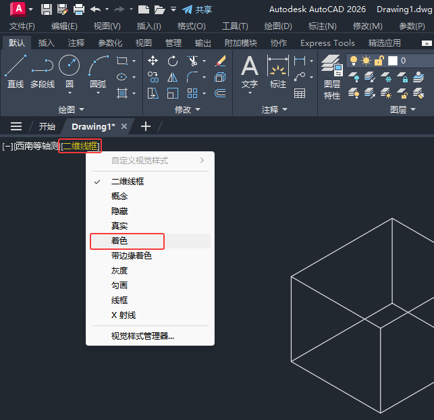Select the Rotate tool icon
The image size is (434, 420).
pos(173,61)
